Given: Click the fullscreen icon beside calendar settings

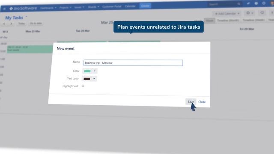Looking at the screenshot, I should pos(262,13).
